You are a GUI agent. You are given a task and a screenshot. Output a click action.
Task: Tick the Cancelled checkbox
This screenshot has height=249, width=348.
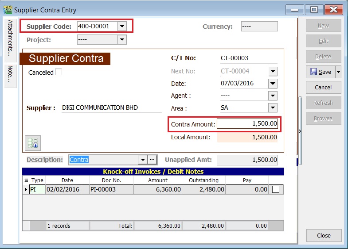(59, 72)
